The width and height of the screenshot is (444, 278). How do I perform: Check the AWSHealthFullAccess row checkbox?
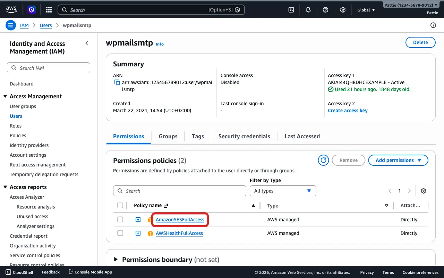coord(120,233)
